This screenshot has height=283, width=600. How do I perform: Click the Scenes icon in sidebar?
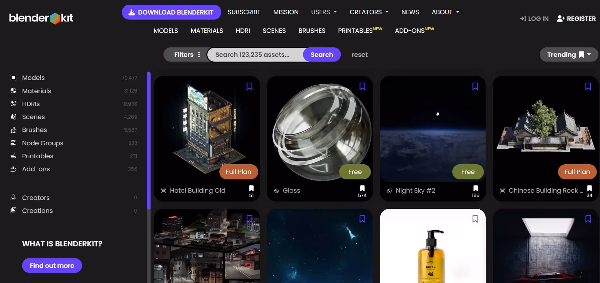[13, 117]
